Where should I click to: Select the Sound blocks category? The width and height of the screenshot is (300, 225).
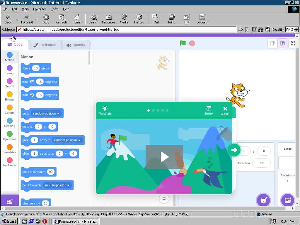point(10,83)
